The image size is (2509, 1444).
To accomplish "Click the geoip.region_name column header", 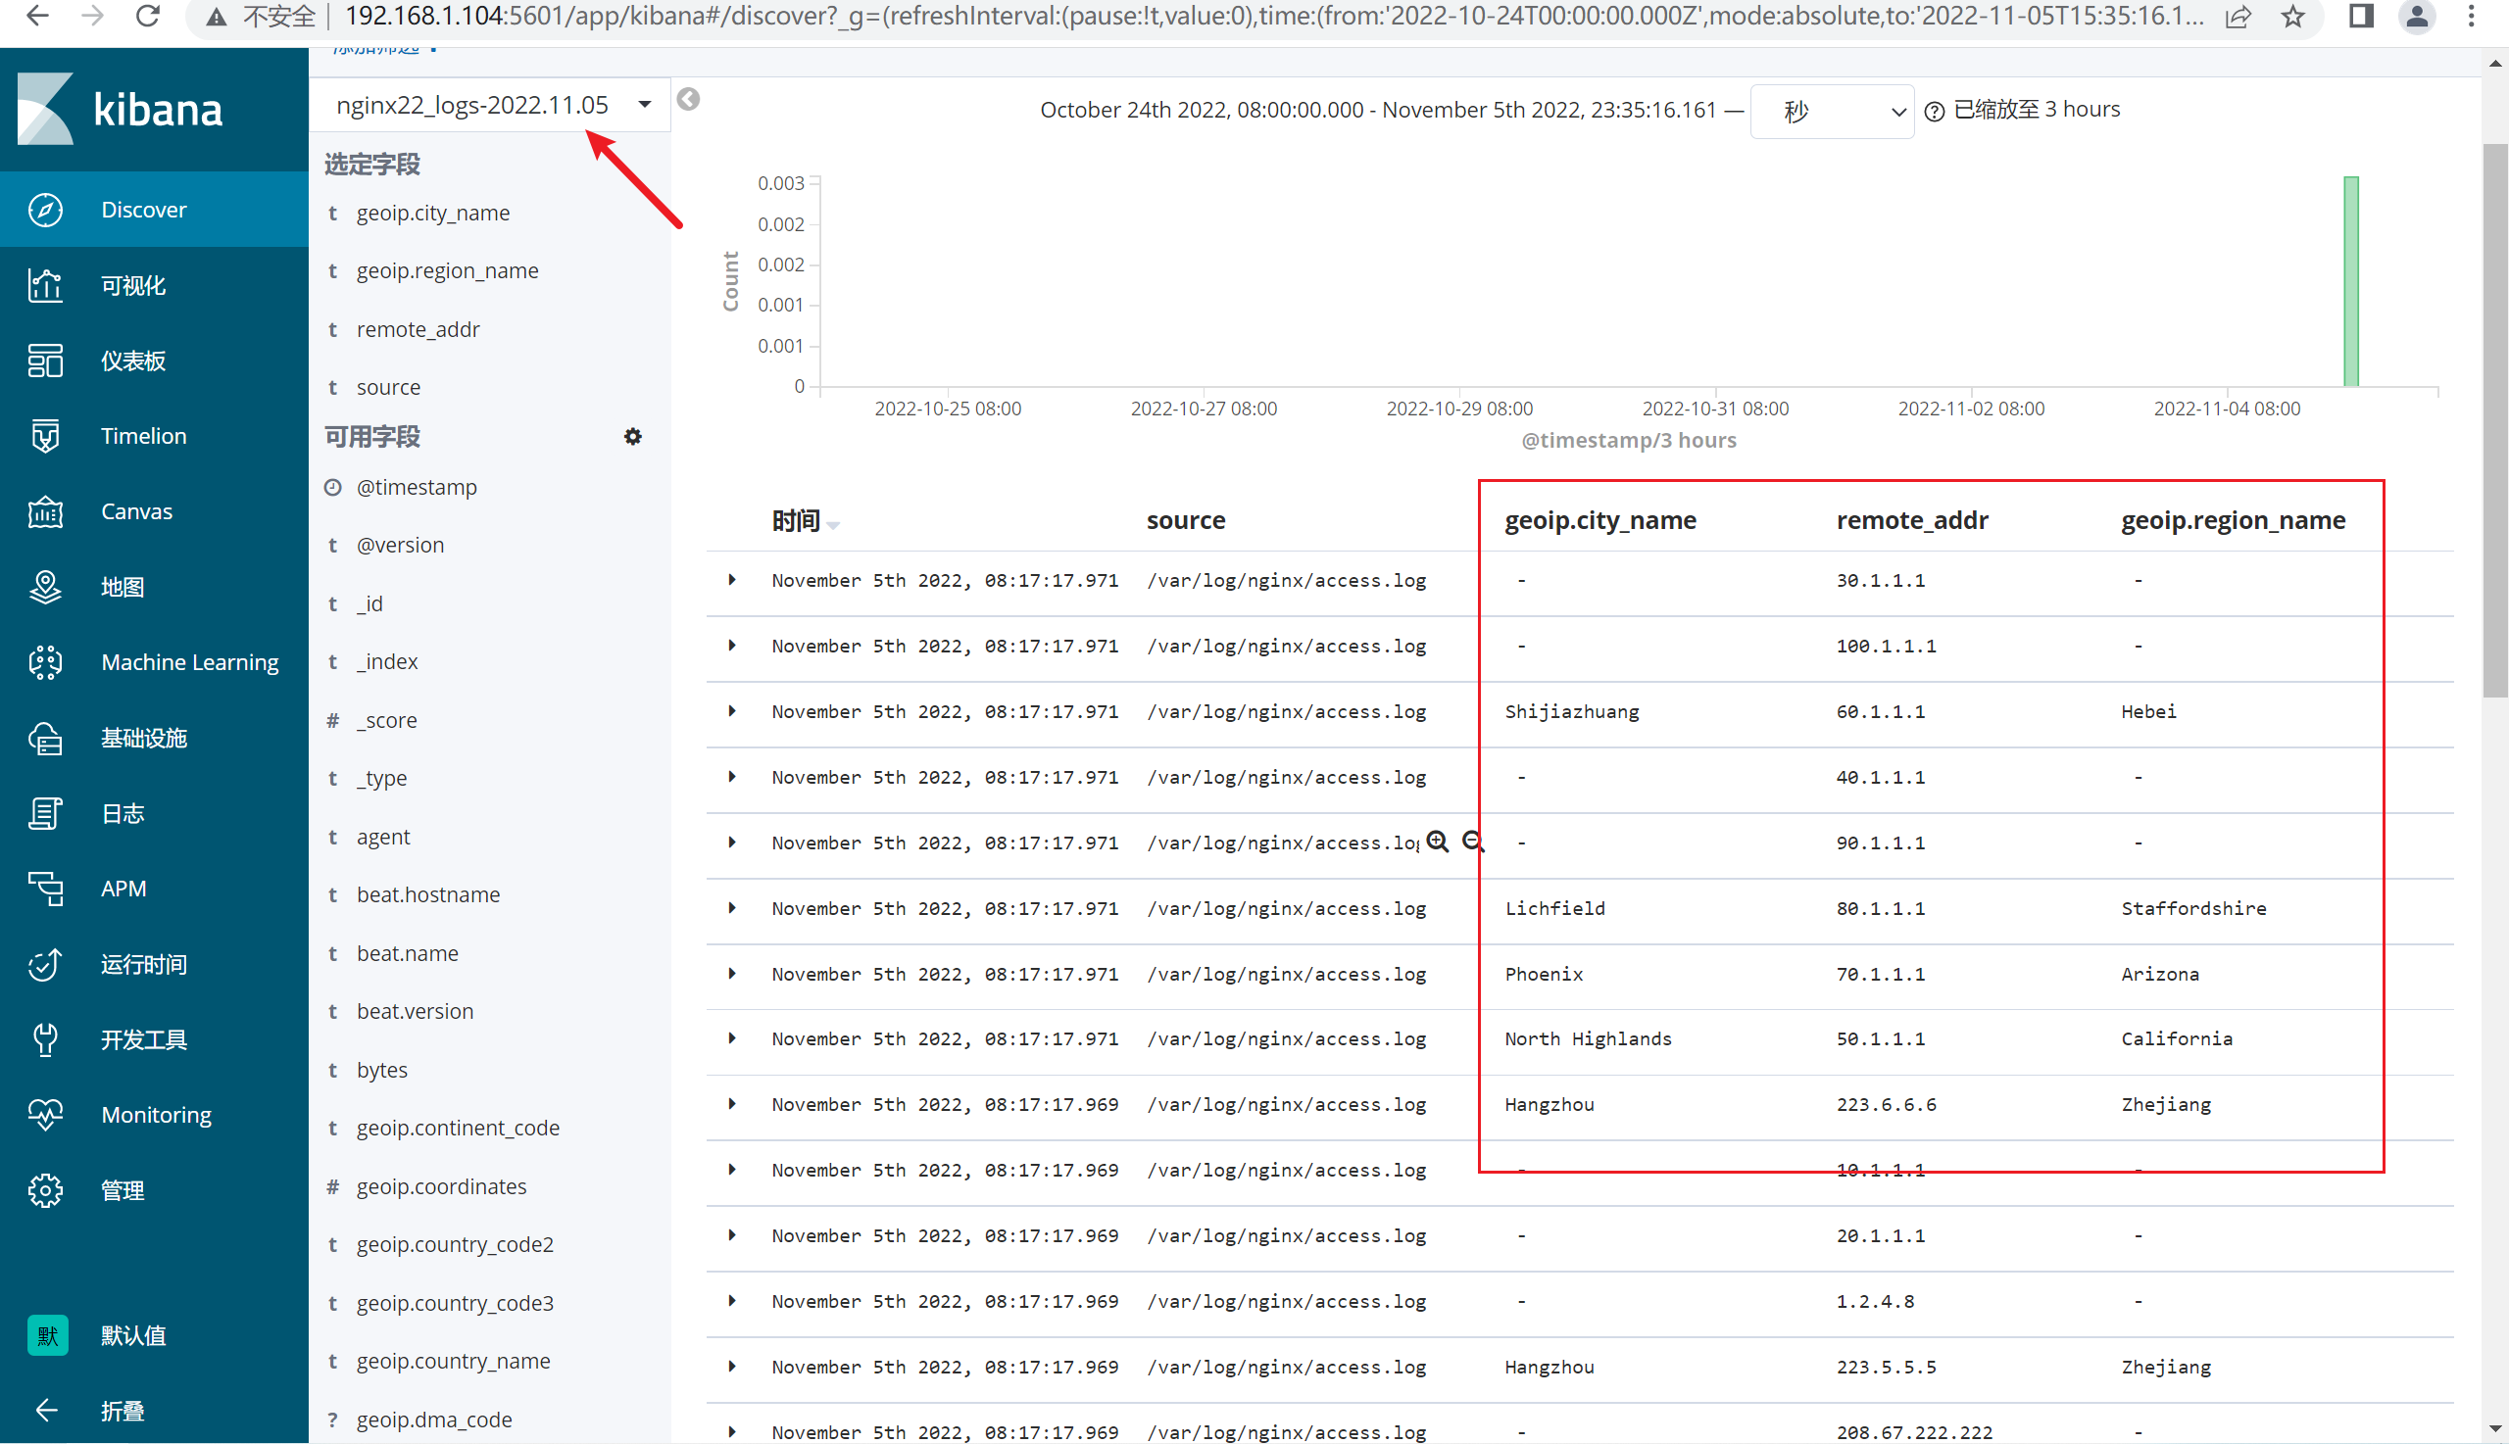I will pyautogui.click(x=2234, y=520).
